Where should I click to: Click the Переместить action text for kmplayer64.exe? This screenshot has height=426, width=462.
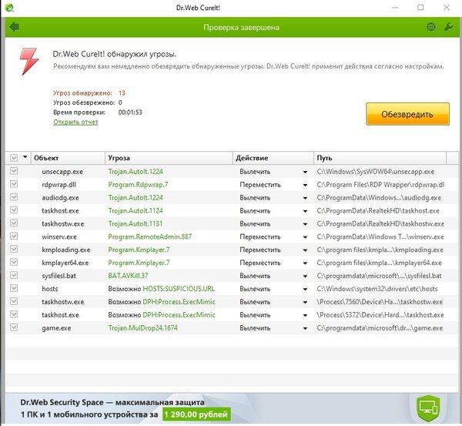coord(260,263)
